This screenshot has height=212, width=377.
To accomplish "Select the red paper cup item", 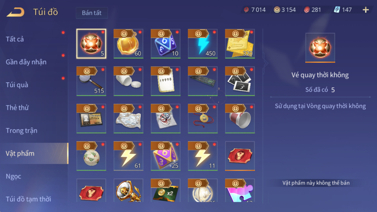I will click(x=240, y=118).
